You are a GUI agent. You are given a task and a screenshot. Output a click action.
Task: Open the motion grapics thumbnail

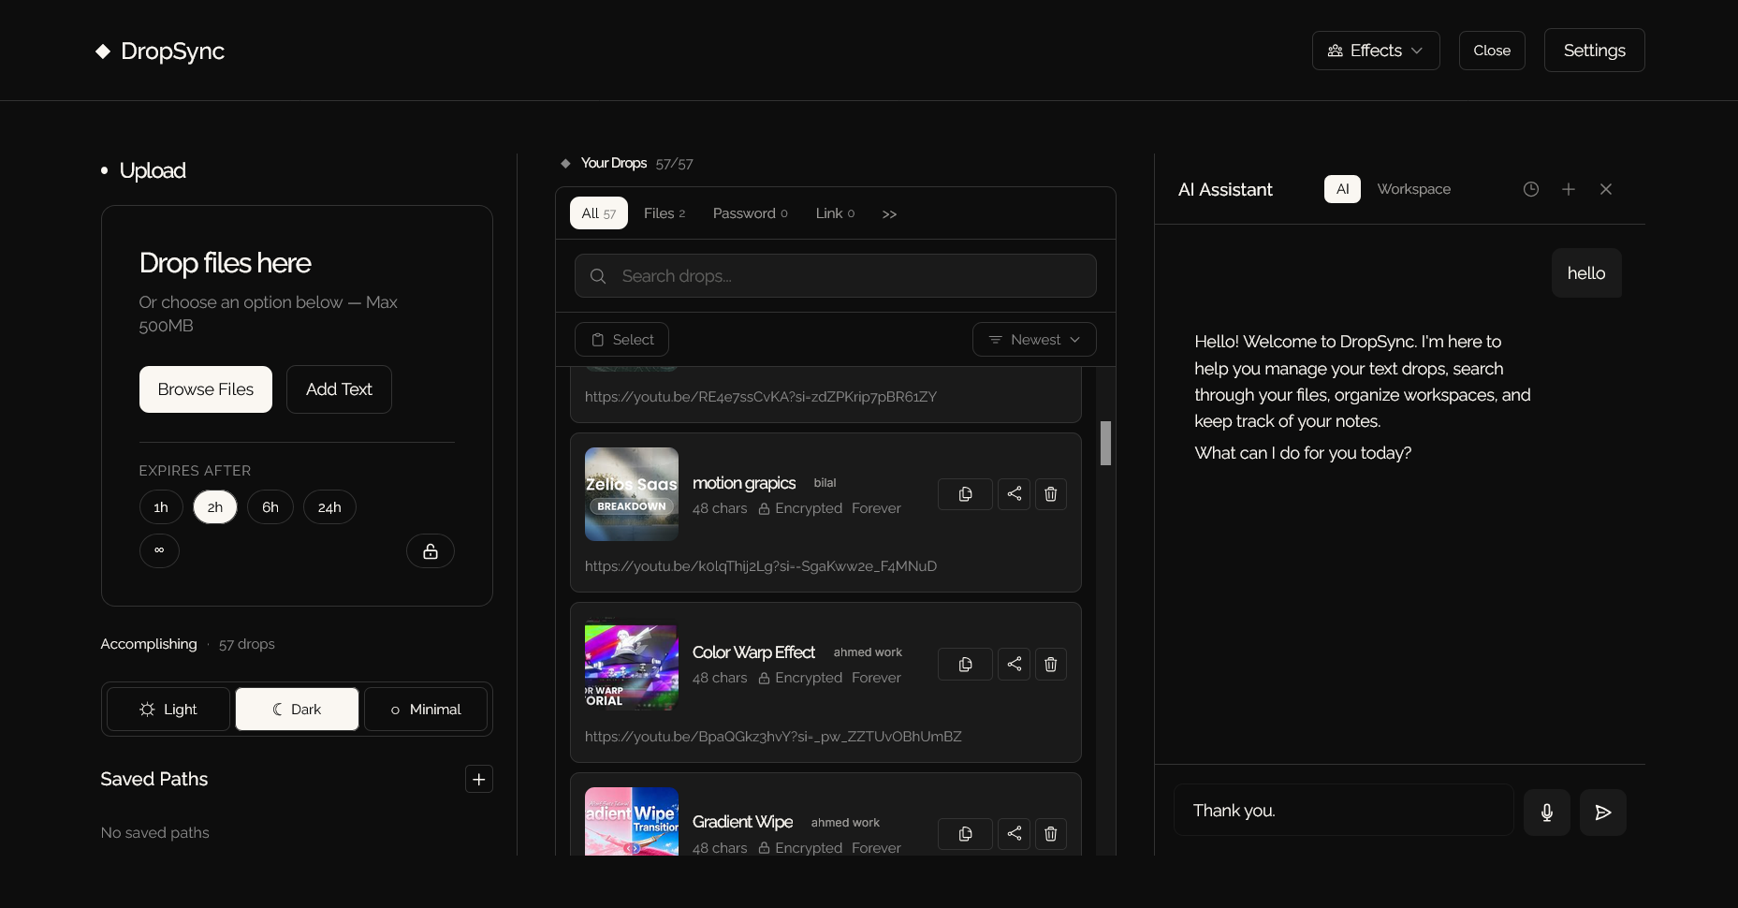pyautogui.click(x=632, y=494)
